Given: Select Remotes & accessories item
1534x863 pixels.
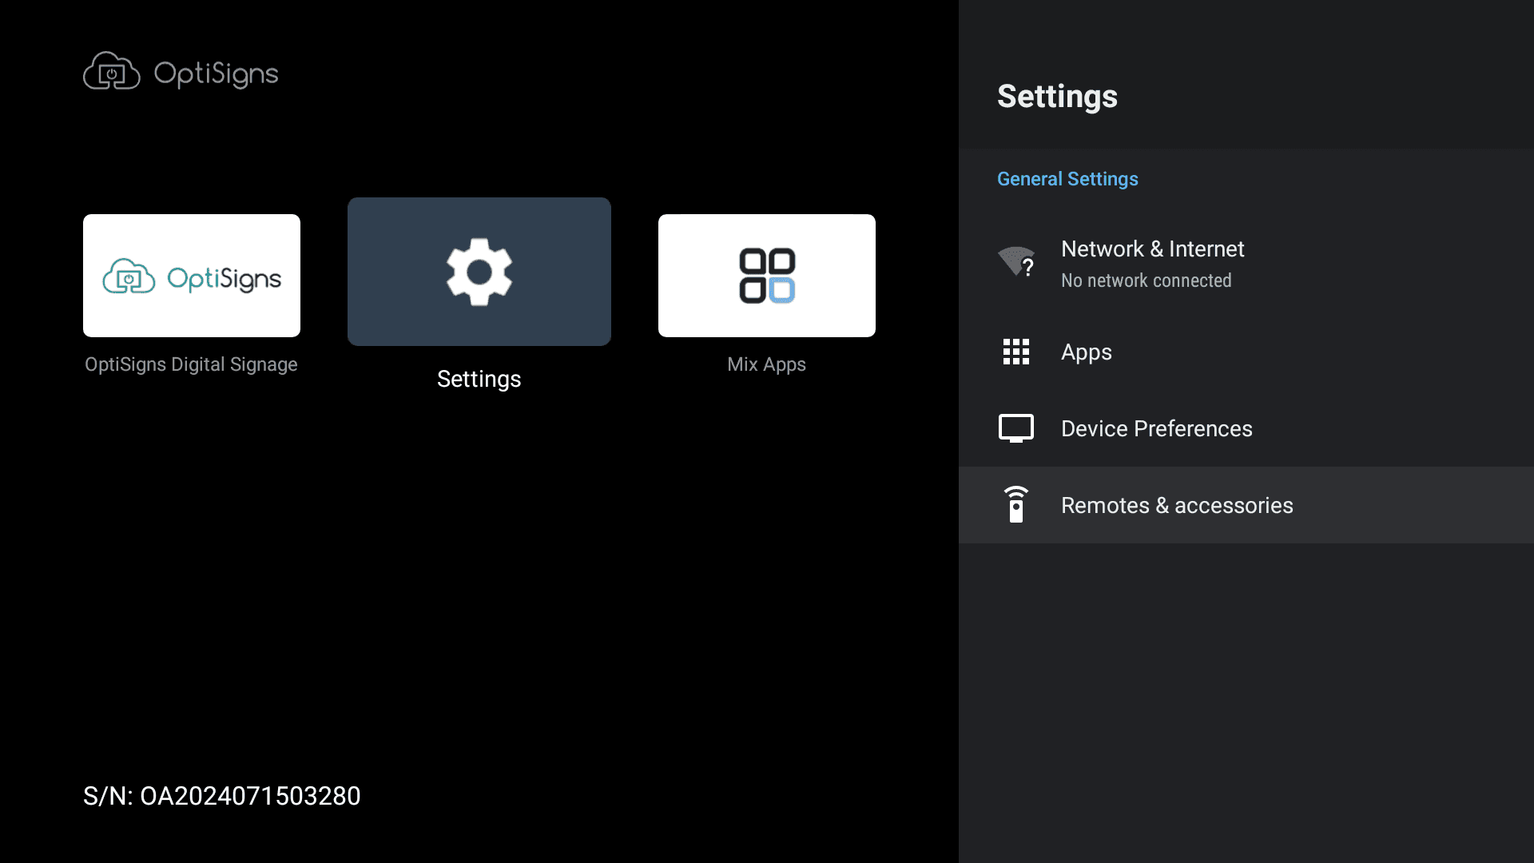Looking at the screenshot, I should coord(1177,506).
